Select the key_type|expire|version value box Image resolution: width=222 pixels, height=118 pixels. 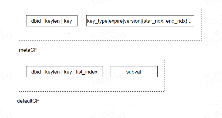[x=140, y=21]
